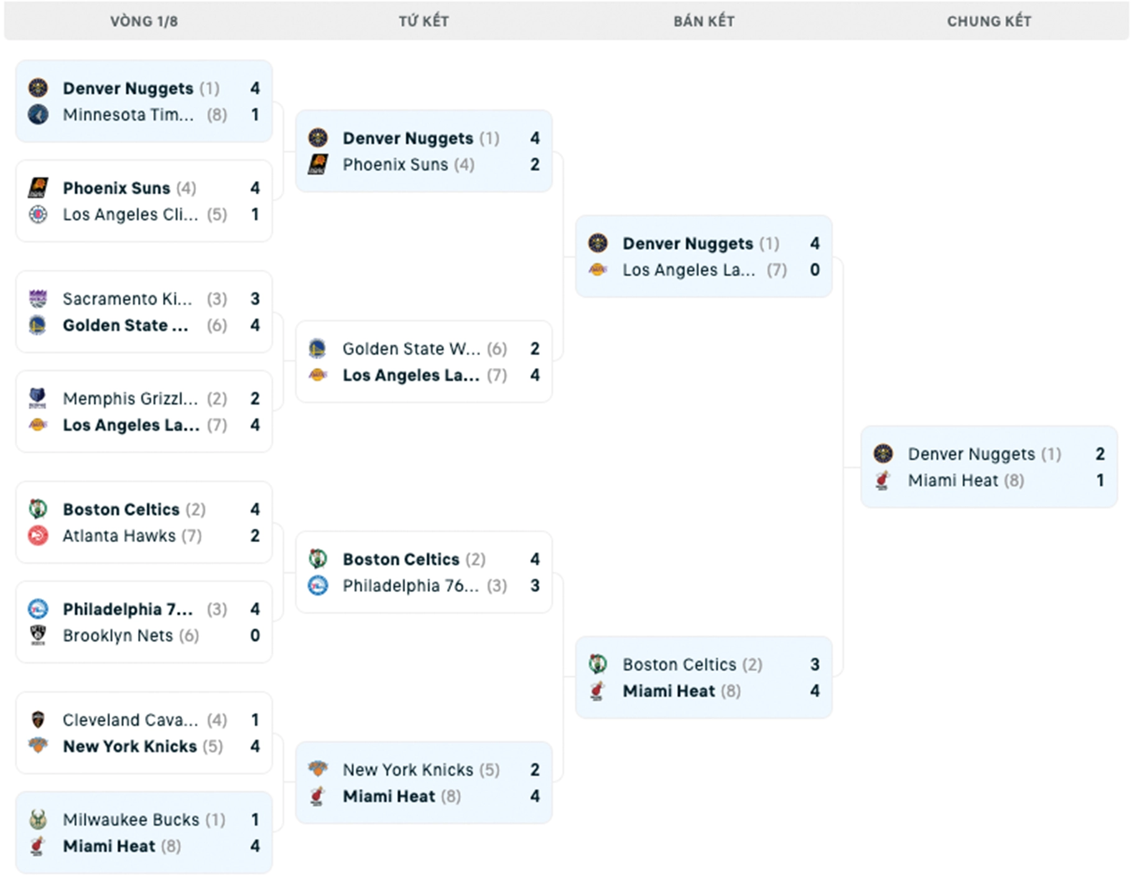This screenshot has width=1137, height=881.
Task: Click Celtics logo in Bán kết
Action: point(598,664)
